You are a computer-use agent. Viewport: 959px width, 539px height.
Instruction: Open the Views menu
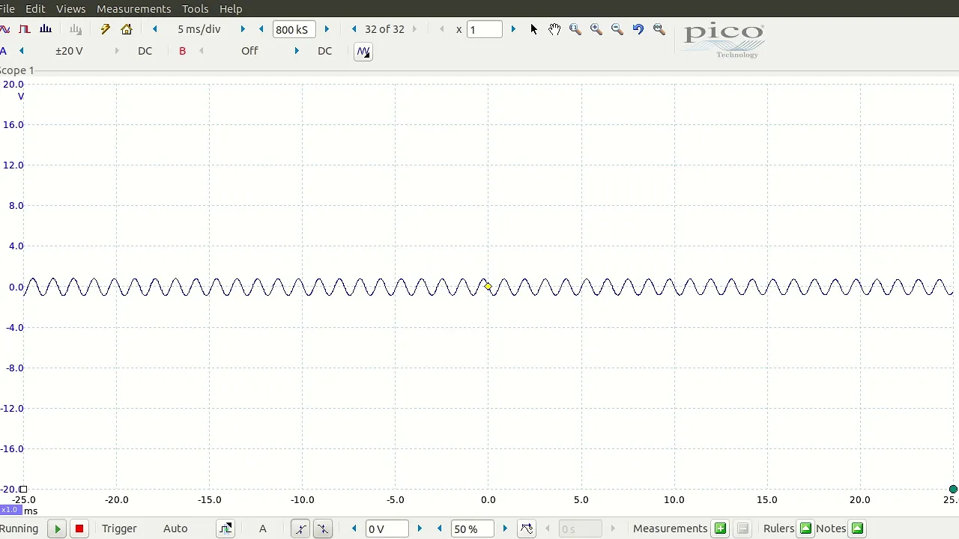pos(71,8)
